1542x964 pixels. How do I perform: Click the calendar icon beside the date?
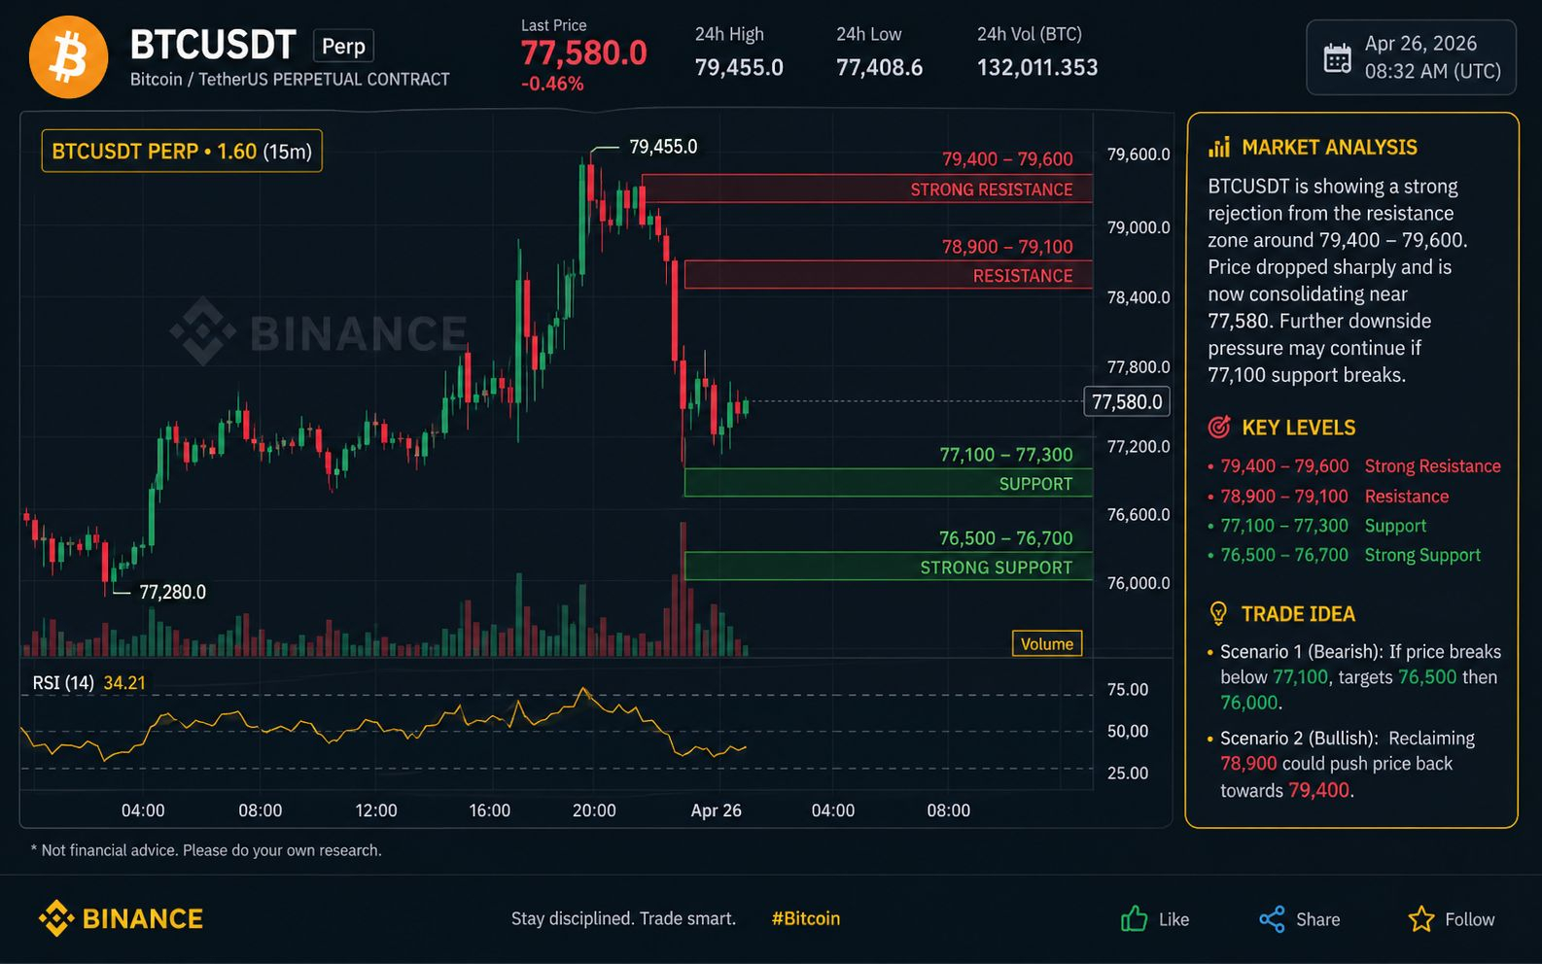[x=1337, y=58]
